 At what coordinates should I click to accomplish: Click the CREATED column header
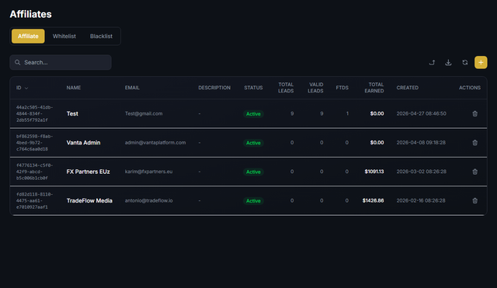[407, 88]
